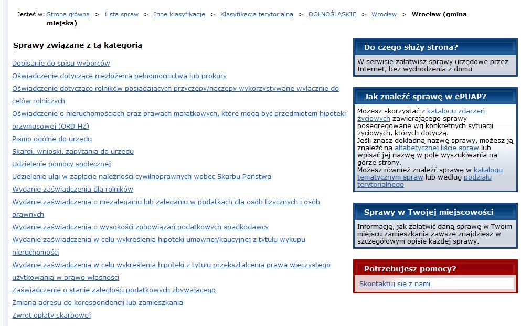Click Jak znaleźć sprawę w ePUAP? header
Viewport: 521px width, 326px height.
pyautogui.click(x=435, y=97)
